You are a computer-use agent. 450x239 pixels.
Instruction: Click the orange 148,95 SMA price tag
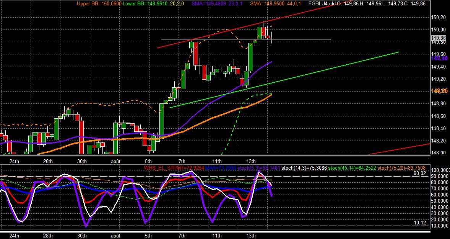(439, 91)
